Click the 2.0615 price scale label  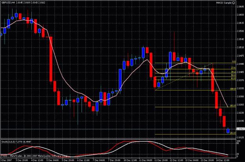pos(240,23)
